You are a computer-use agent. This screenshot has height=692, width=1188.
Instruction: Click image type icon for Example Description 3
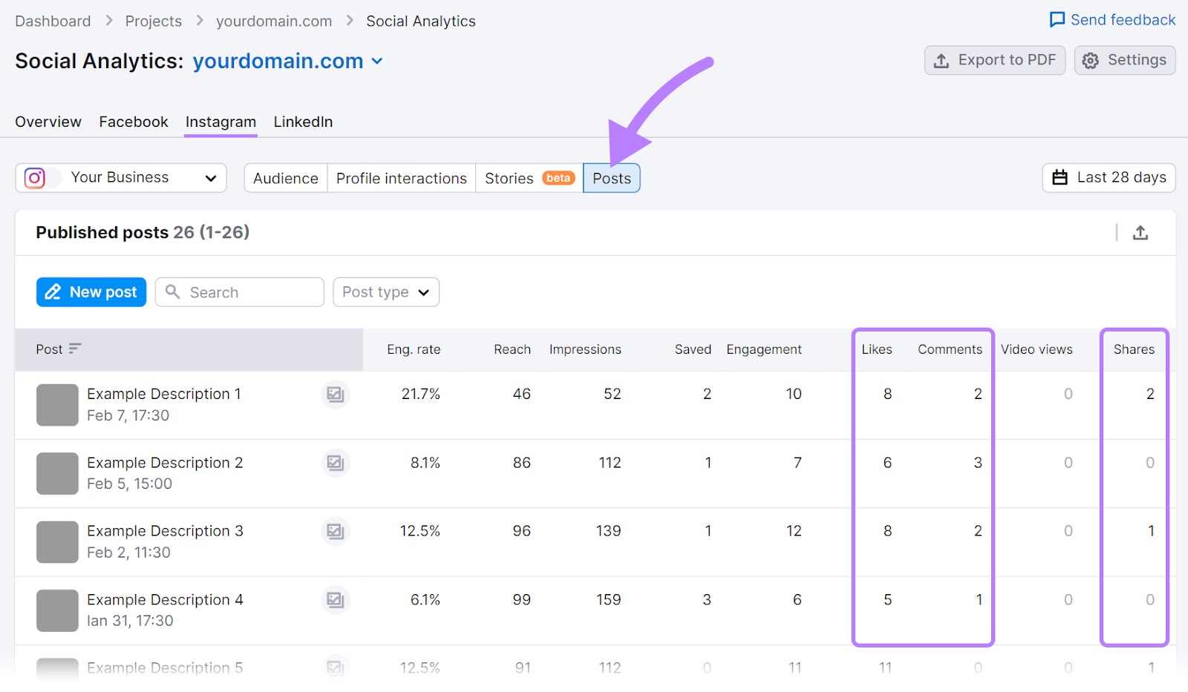pos(336,531)
